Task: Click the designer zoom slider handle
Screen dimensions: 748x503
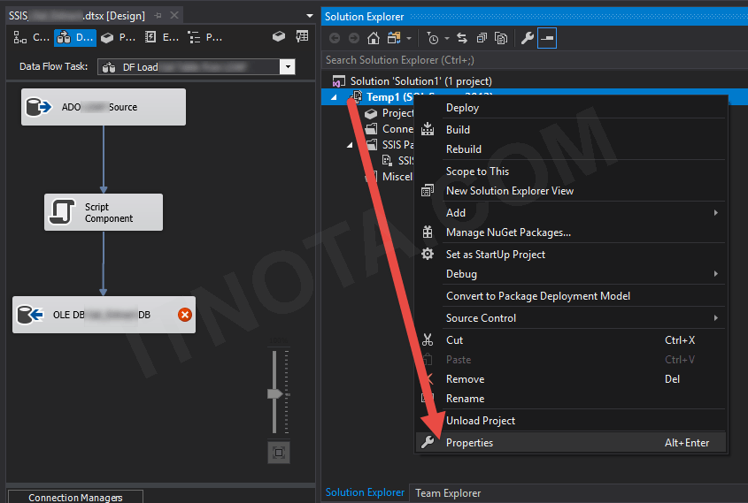Action: pos(275,393)
